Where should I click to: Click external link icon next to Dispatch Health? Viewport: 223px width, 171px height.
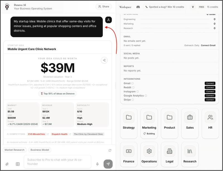(70, 134)
